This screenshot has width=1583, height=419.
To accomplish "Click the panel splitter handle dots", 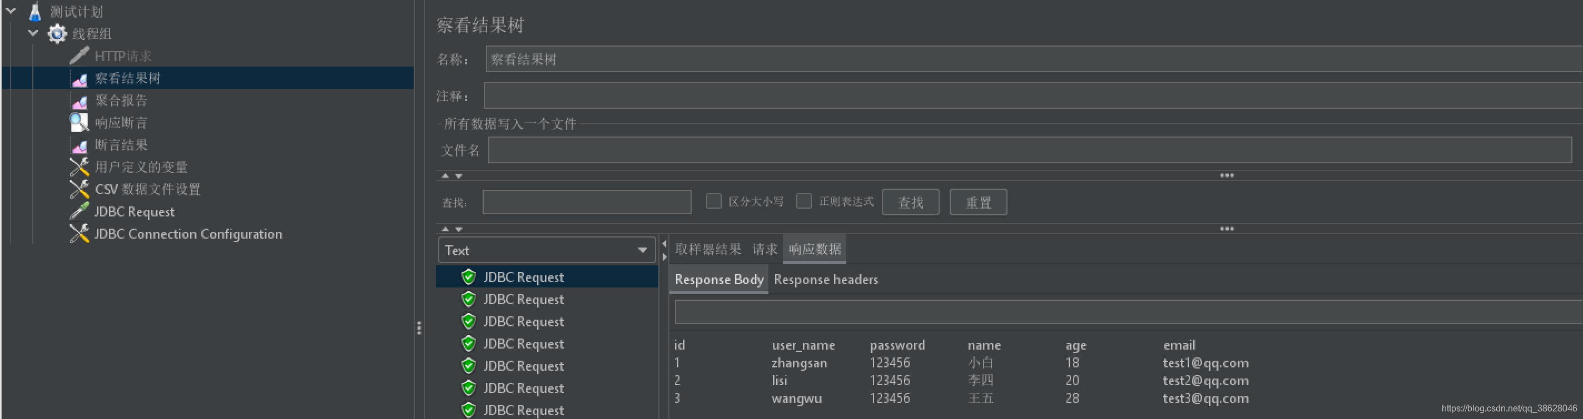I will pyautogui.click(x=419, y=328).
